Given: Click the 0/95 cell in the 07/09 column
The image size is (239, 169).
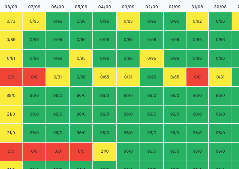Looking at the screenshot, I should pyautogui.click(x=34, y=21).
